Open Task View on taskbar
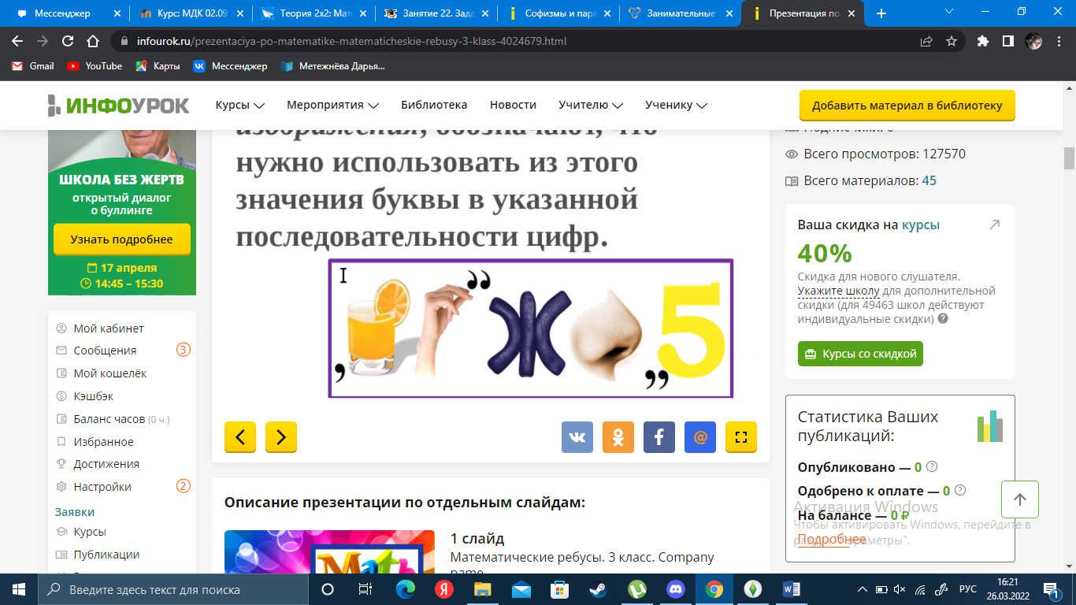1076x605 pixels. (x=365, y=589)
